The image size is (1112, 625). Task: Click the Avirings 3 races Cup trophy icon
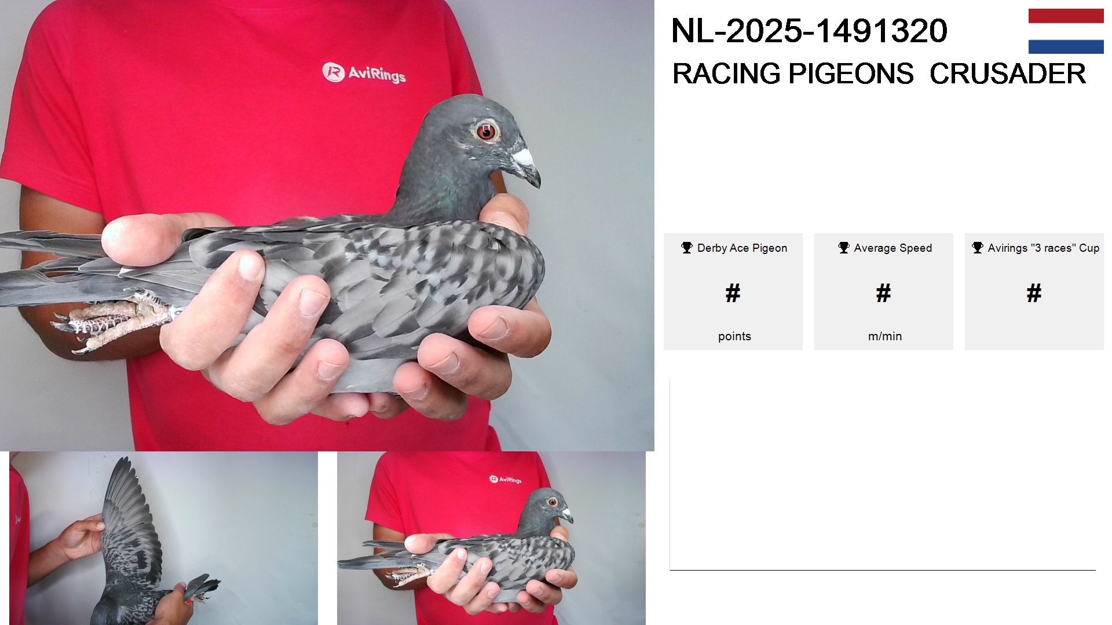tap(978, 248)
